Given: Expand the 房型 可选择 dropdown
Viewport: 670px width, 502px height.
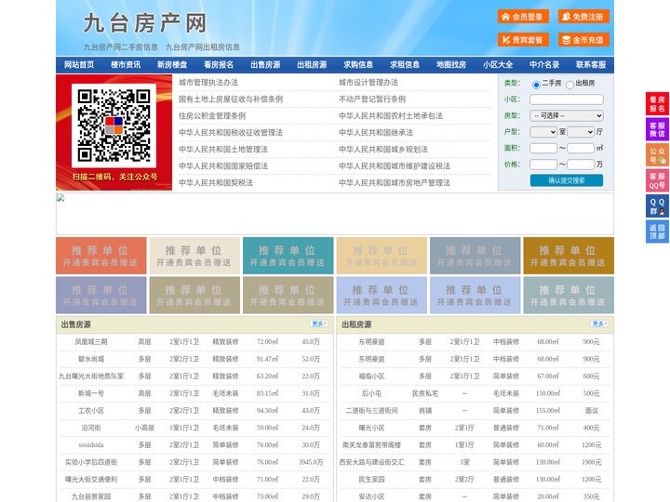Looking at the screenshot, I should (567, 115).
